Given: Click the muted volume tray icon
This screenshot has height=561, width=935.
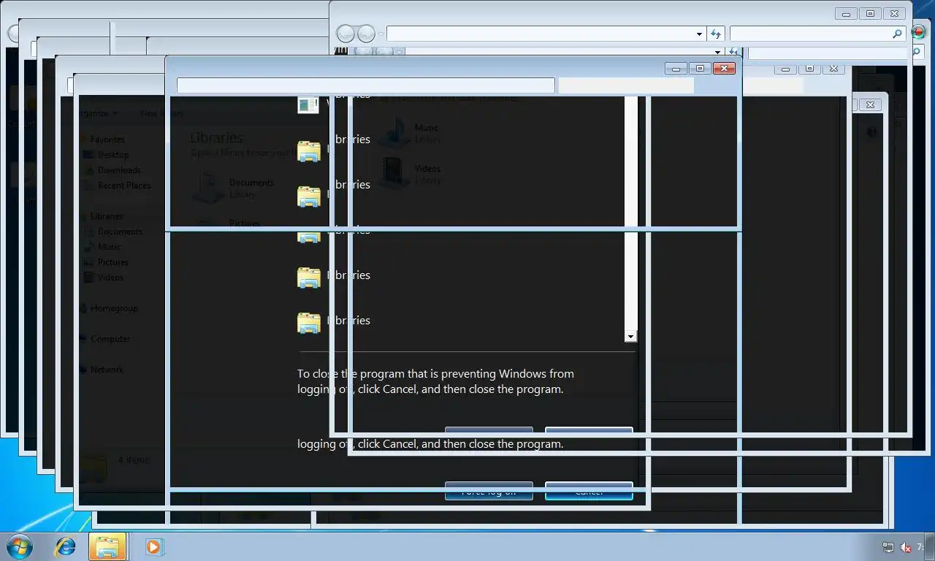Looking at the screenshot, I should click(x=906, y=547).
